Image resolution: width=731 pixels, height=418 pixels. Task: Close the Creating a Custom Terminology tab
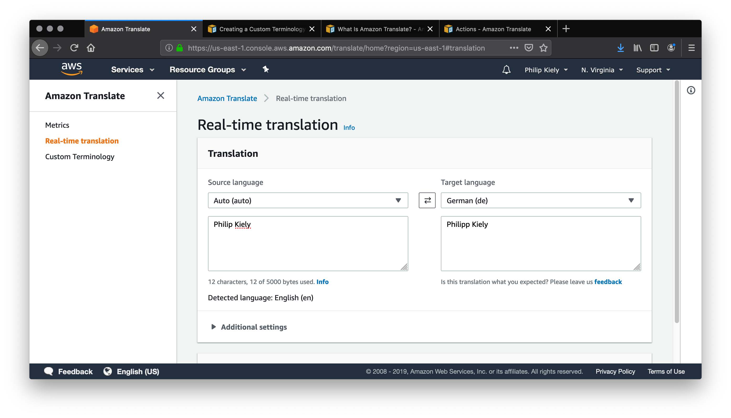(x=312, y=29)
